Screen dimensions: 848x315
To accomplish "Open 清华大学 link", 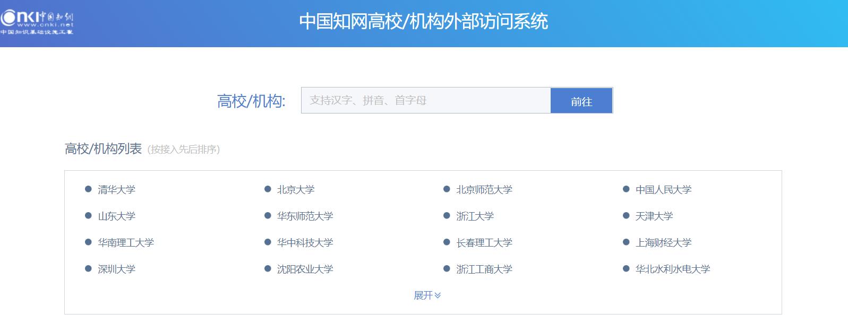I will 116,189.
